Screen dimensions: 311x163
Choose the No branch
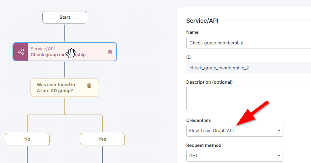27,139
